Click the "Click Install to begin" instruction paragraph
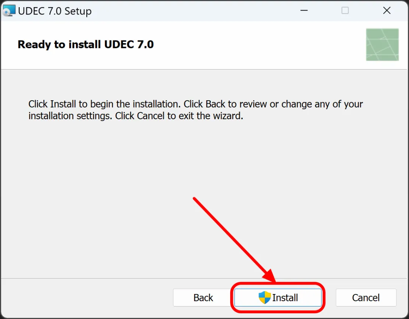 tap(195, 110)
